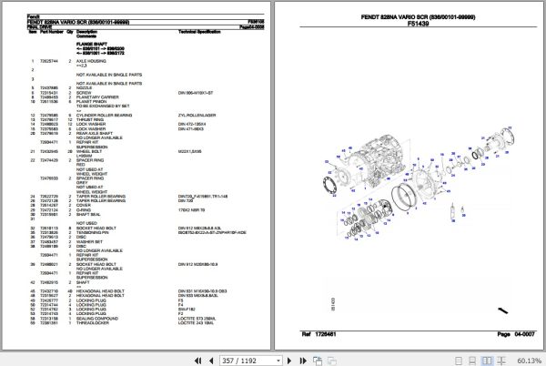The image size is (546, 366).
Task: Click the 60.13% zoom level
Action: [529, 361]
